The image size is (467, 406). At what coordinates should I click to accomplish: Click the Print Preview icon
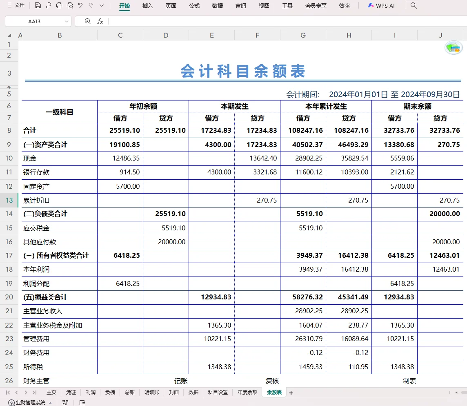(70, 5)
